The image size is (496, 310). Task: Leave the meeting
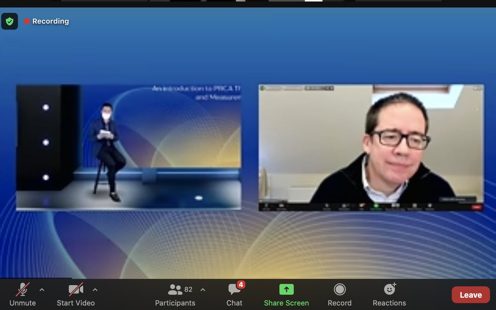point(471,295)
